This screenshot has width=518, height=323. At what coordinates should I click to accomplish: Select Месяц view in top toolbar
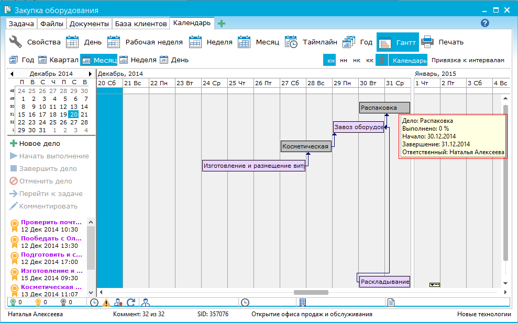point(258,42)
